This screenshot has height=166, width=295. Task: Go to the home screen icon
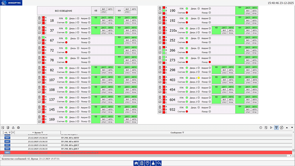136,163
